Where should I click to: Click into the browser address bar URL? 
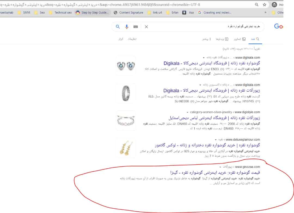click(x=100, y=5)
